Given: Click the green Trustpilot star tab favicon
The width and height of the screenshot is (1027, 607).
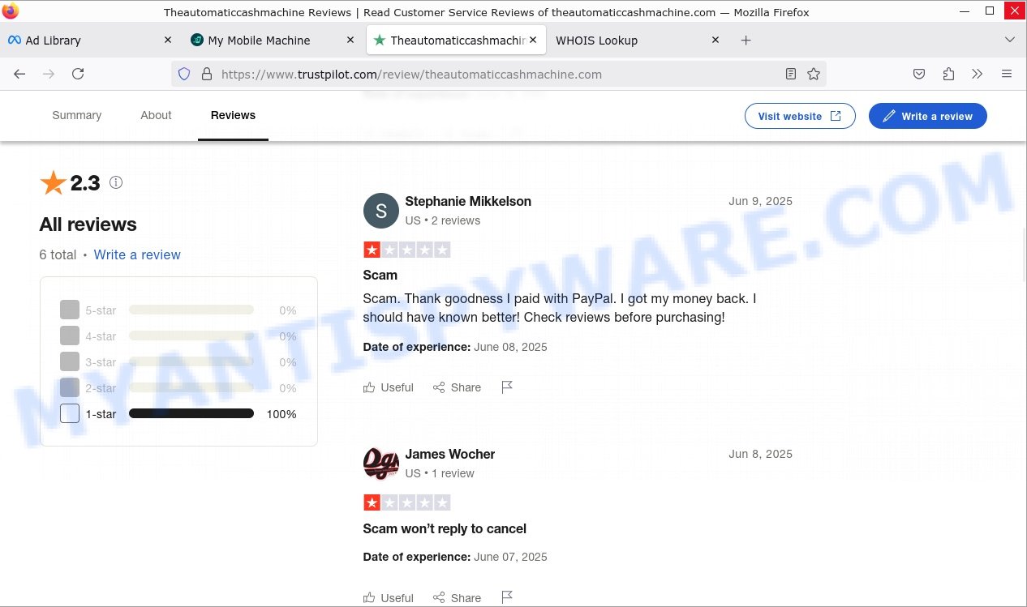Looking at the screenshot, I should tap(379, 40).
